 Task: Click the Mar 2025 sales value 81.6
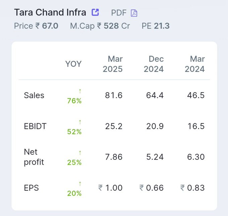tap(114, 95)
